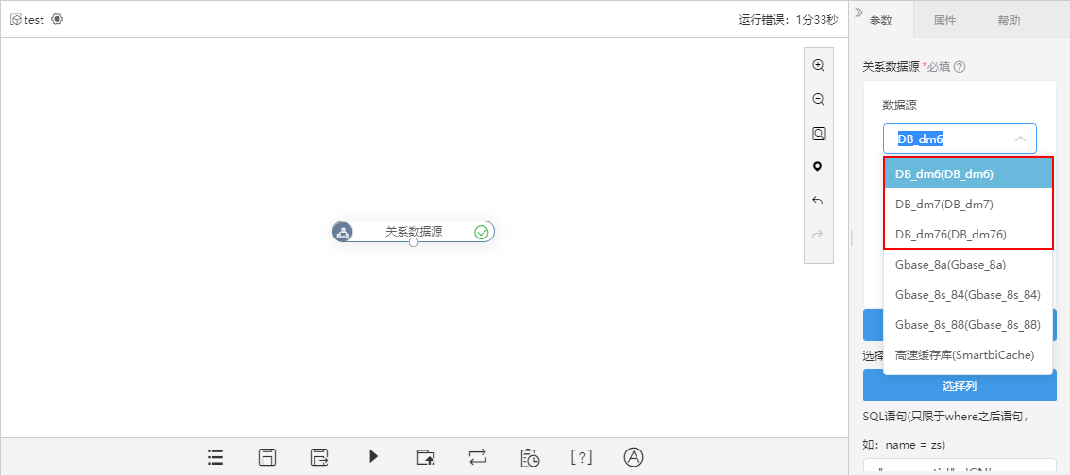
Task: Click the circled A icon in bottom toolbar
Action: tap(634, 457)
